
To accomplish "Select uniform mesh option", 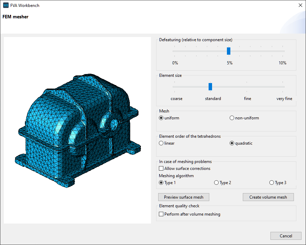I will [161, 118].
